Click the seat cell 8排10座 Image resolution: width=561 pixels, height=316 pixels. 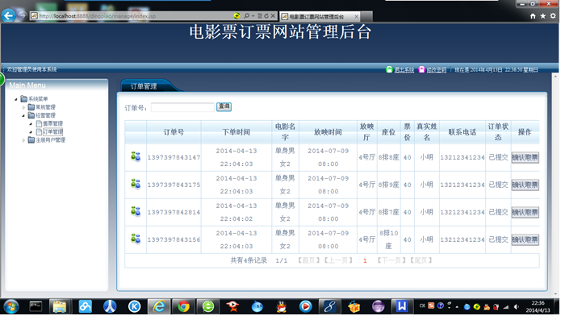tap(388, 239)
